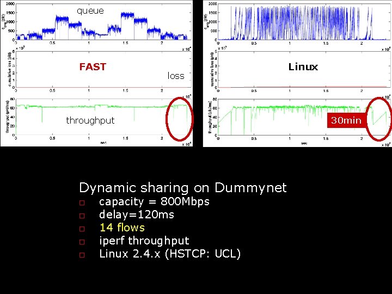Viewport: 392px width, 294px height.
Task: Click the red '30min' callout
Action: tap(346, 120)
